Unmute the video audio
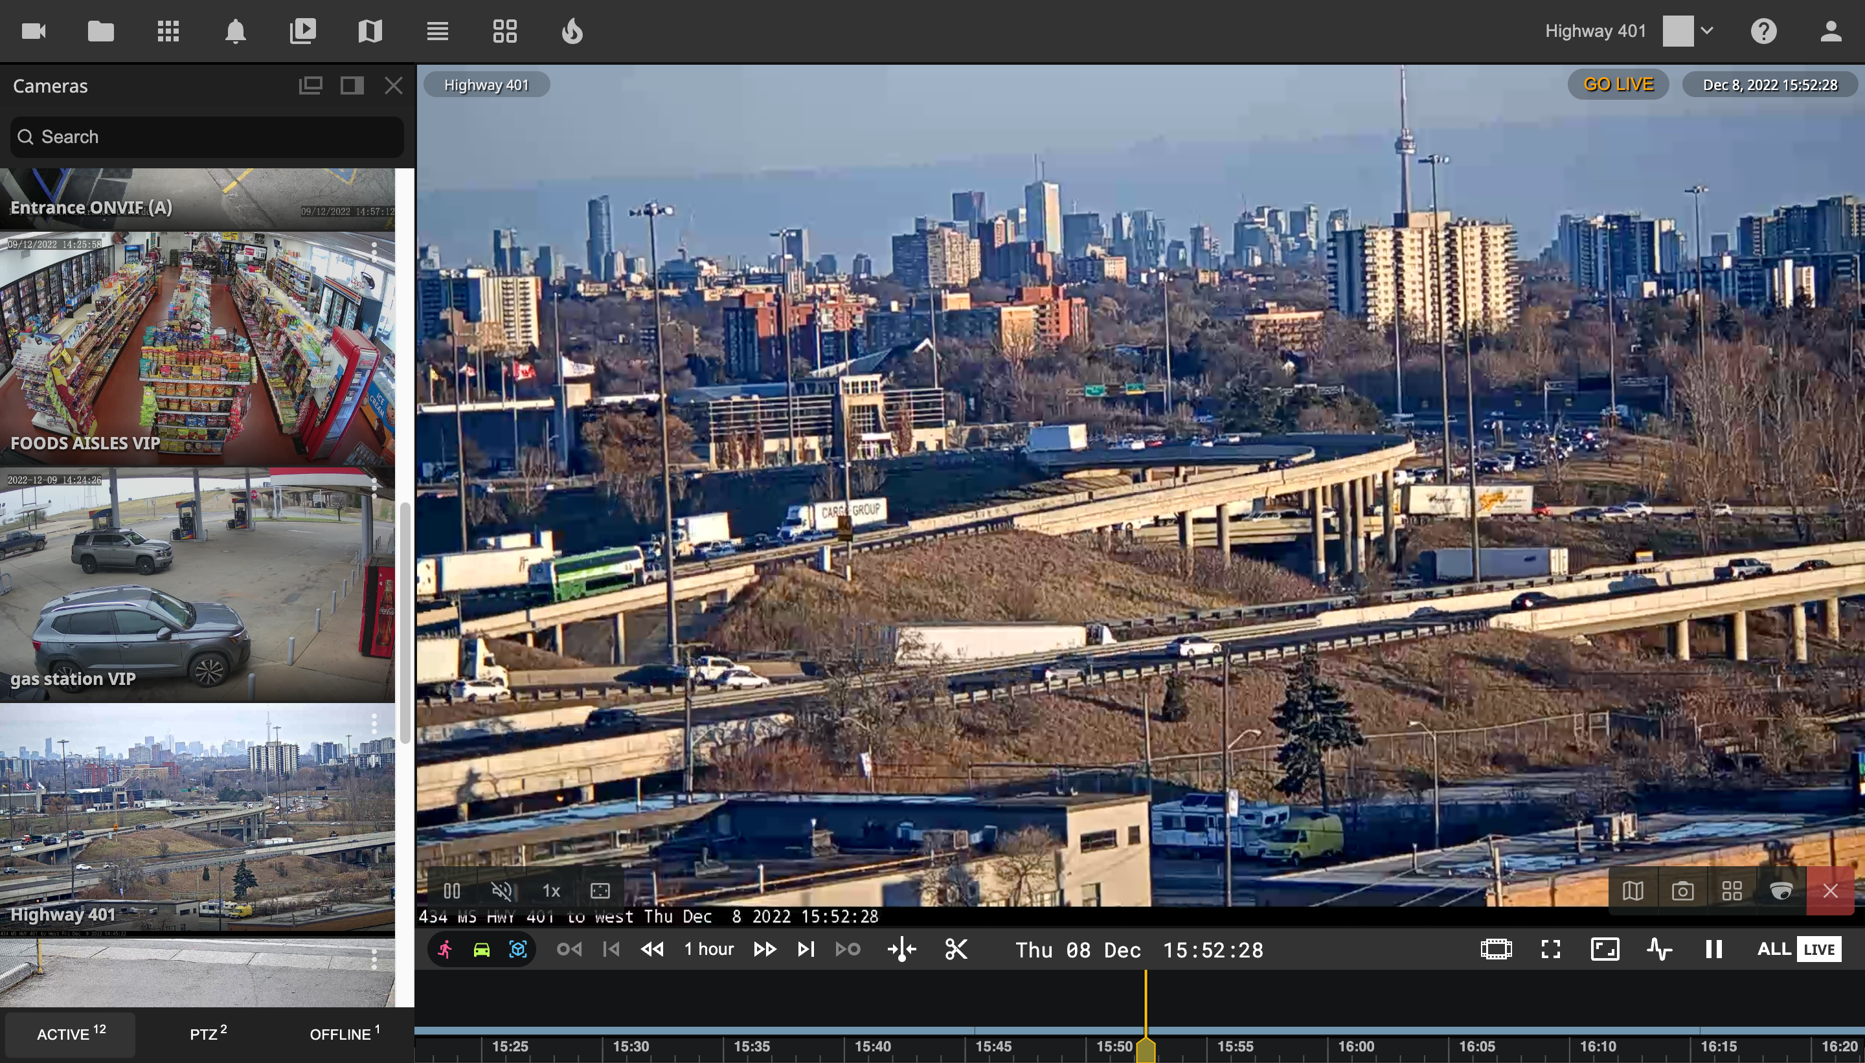The width and height of the screenshot is (1865, 1063). click(502, 891)
